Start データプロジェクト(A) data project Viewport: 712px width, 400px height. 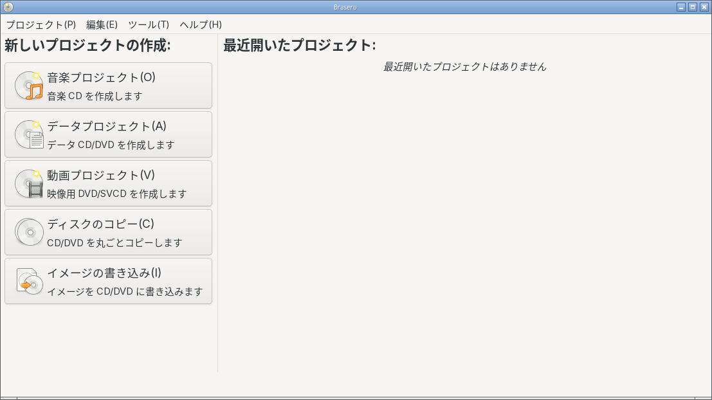click(108, 135)
